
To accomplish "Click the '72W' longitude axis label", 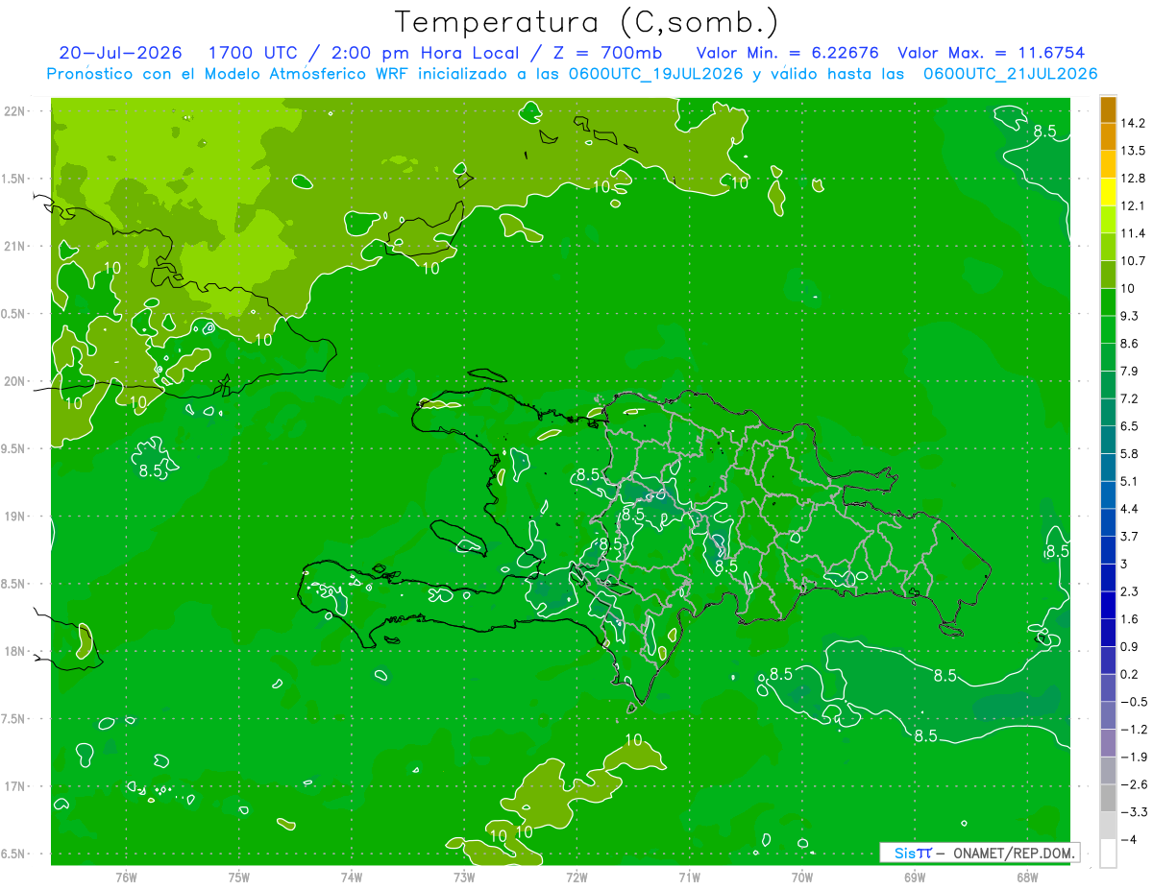I will 576,877.
